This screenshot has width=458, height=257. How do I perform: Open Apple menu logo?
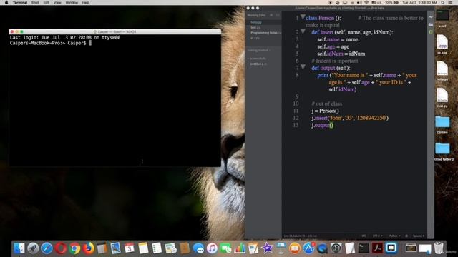tap(6, 3)
